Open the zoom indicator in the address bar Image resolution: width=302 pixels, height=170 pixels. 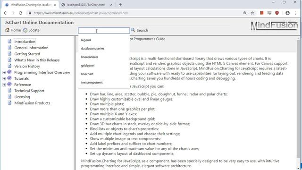point(245,13)
